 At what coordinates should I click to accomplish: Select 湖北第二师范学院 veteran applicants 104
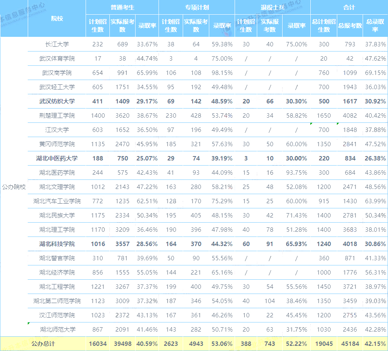270,301
